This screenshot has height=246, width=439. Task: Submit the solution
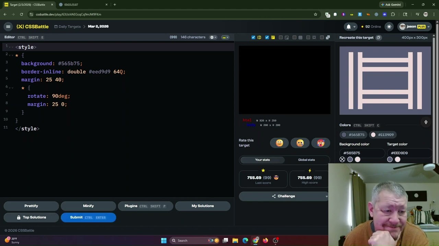click(x=88, y=217)
